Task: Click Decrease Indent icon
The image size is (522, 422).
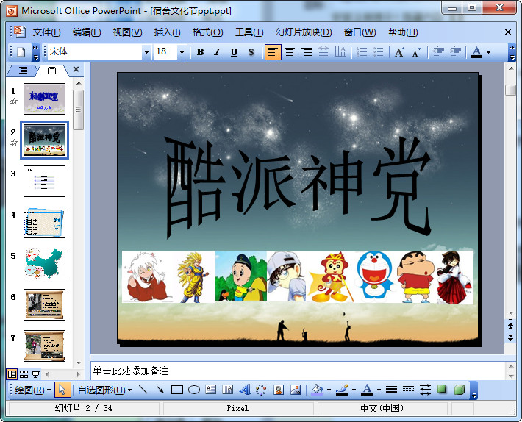Action: pos(438,52)
